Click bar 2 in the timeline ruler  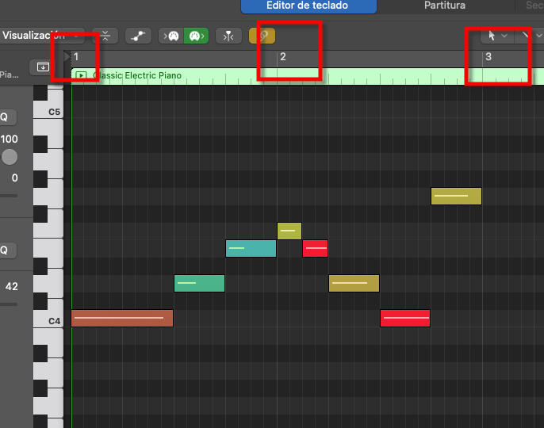tap(282, 57)
